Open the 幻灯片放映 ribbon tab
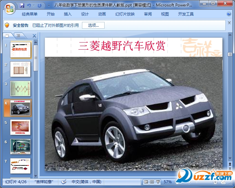 [125, 14]
